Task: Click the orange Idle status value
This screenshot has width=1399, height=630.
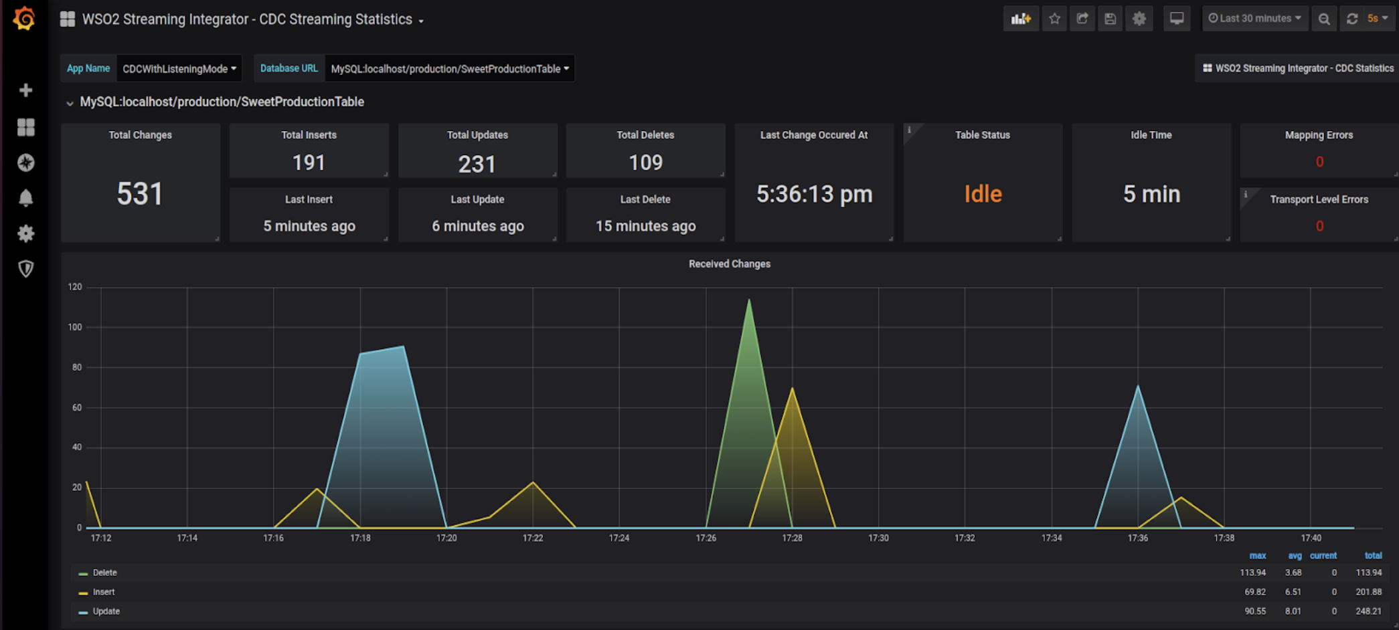Action: pyautogui.click(x=983, y=194)
